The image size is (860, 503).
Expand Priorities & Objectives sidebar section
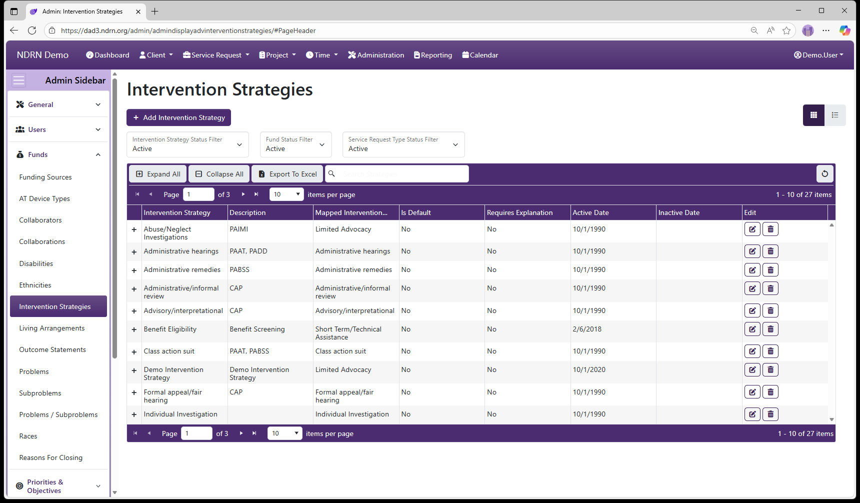(58, 486)
